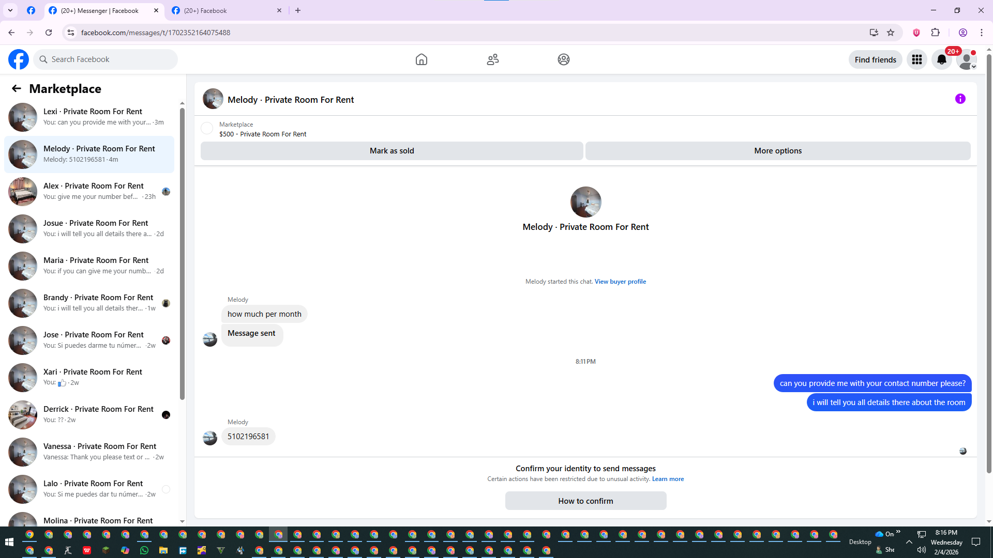Viewport: 993px width, 558px height.
Task: Click the conversation list scrollbar down arrow
Action: tap(182, 521)
